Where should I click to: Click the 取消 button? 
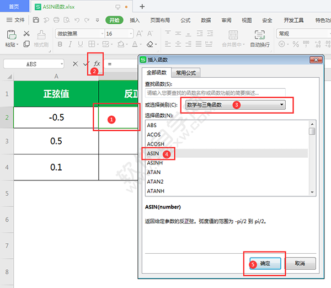[x=300, y=263]
